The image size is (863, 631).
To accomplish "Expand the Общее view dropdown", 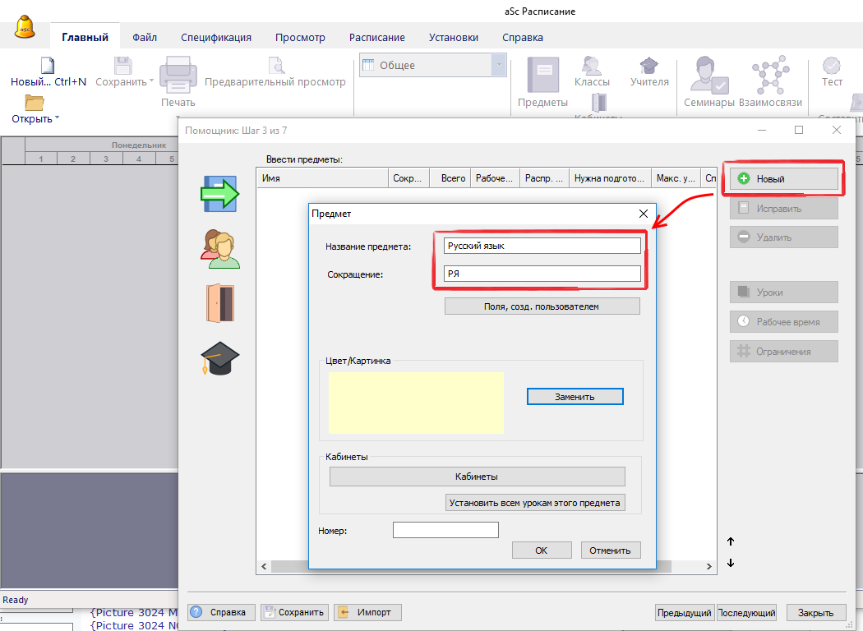I will tap(498, 66).
